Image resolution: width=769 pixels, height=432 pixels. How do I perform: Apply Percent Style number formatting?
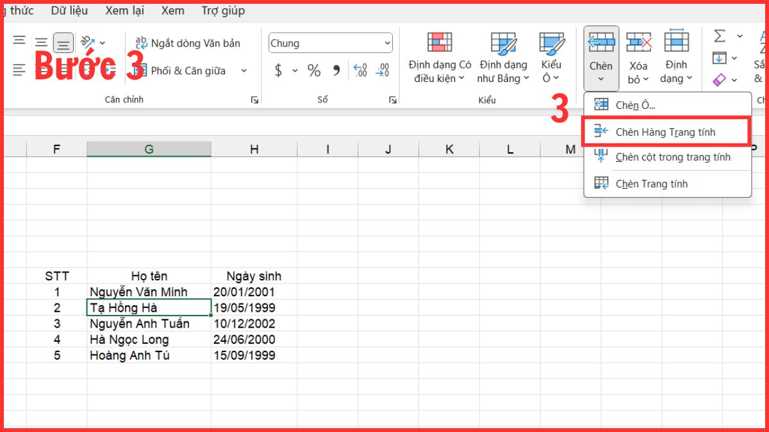point(314,71)
